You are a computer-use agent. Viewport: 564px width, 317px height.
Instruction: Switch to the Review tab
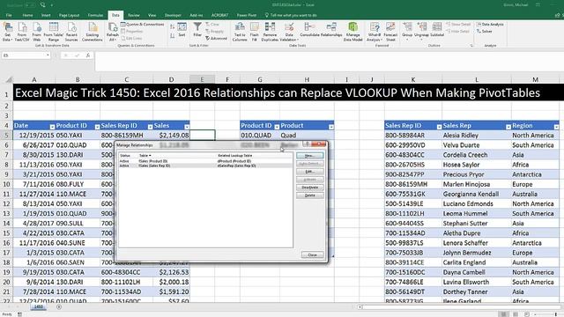click(x=133, y=15)
